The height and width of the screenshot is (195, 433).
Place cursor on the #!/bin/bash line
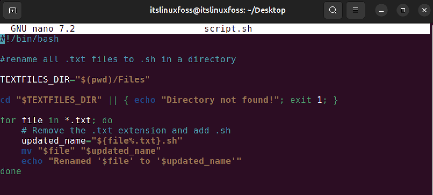click(29, 39)
